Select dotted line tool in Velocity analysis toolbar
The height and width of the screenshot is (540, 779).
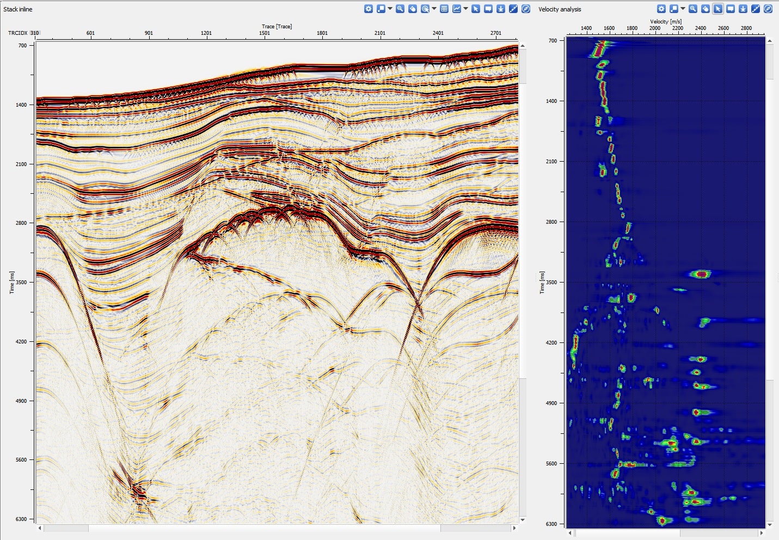[756, 9]
